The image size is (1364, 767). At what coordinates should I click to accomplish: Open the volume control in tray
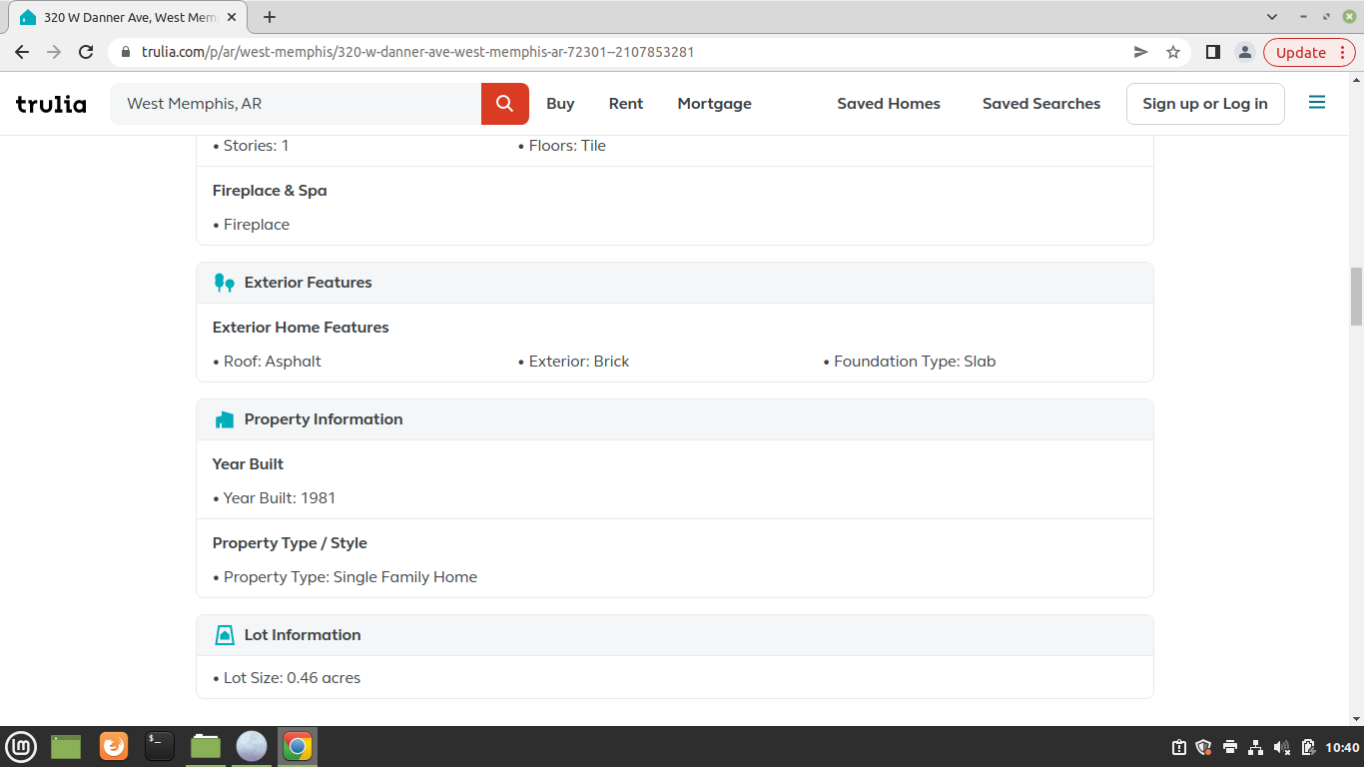1282,747
